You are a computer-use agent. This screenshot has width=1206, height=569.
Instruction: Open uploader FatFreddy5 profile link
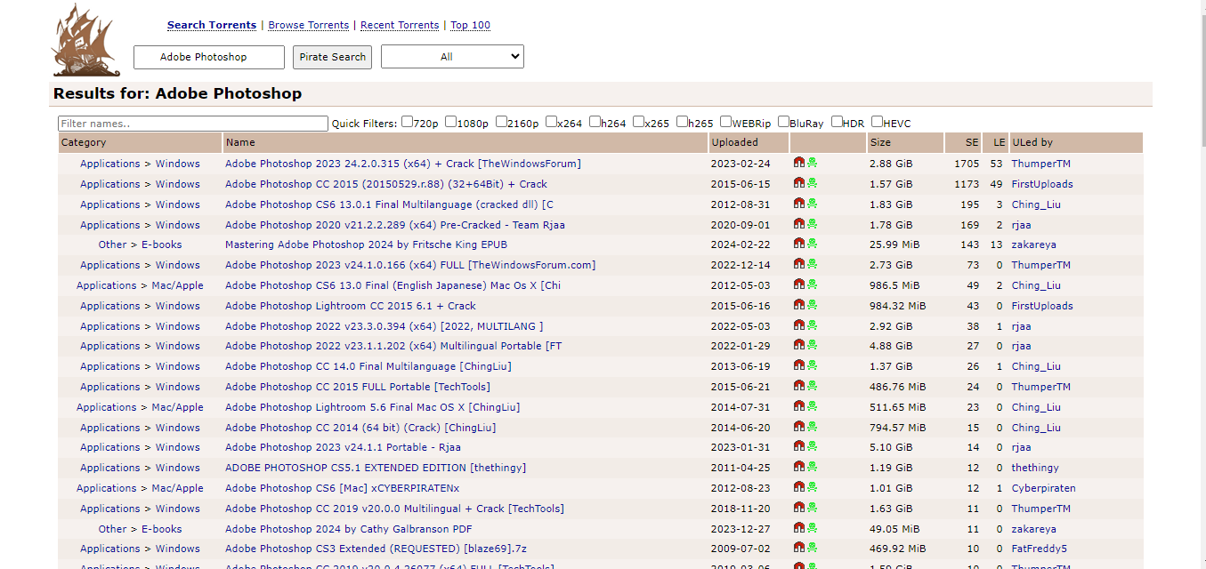point(1039,549)
